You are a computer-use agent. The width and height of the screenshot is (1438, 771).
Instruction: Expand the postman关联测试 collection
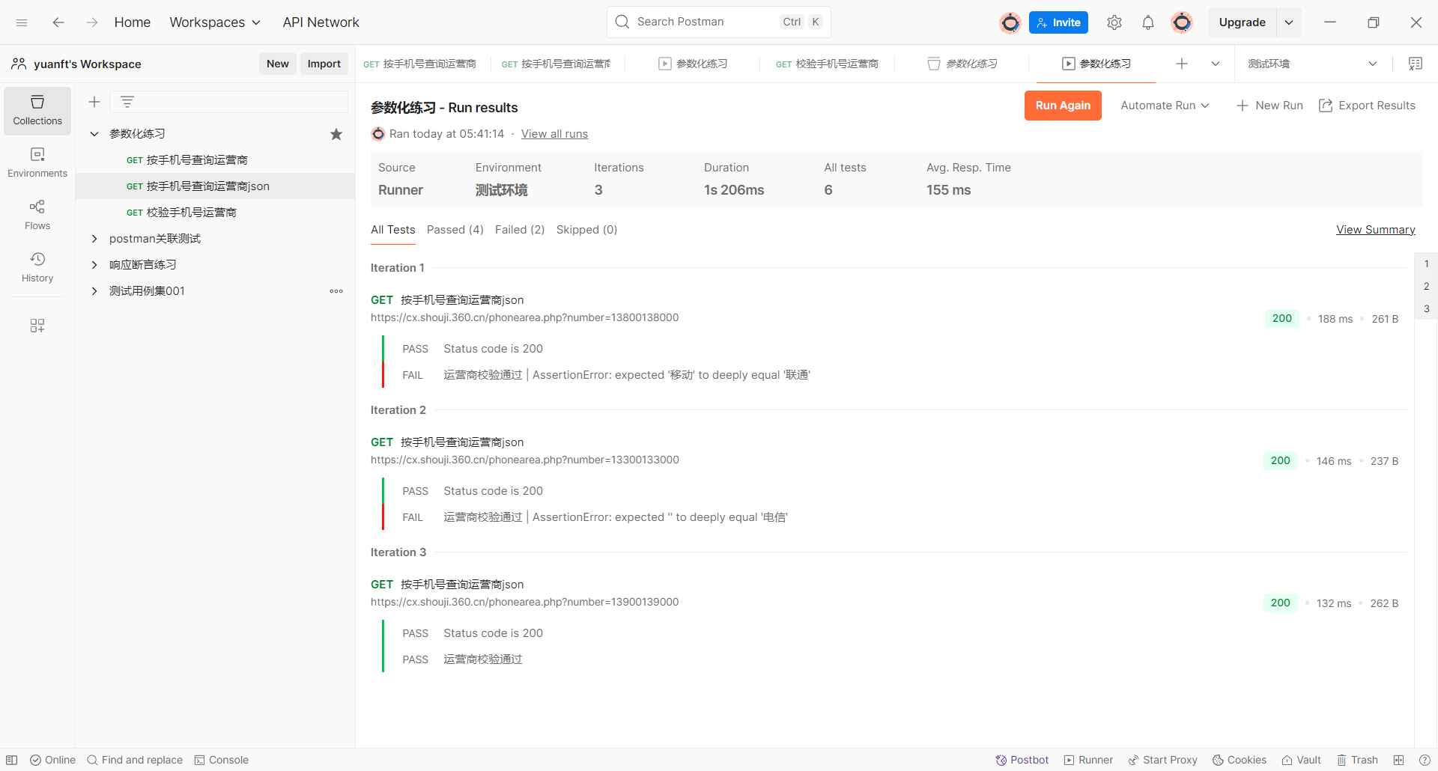coord(94,239)
